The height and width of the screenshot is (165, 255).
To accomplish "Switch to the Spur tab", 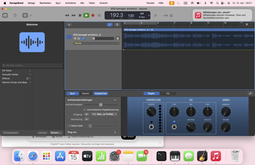I will (73, 93).
